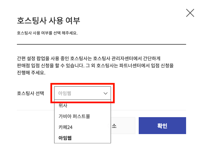The width and height of the screenshot is (203, 151).
Task: Select 위사 from the hosting list
Action: 63,105
